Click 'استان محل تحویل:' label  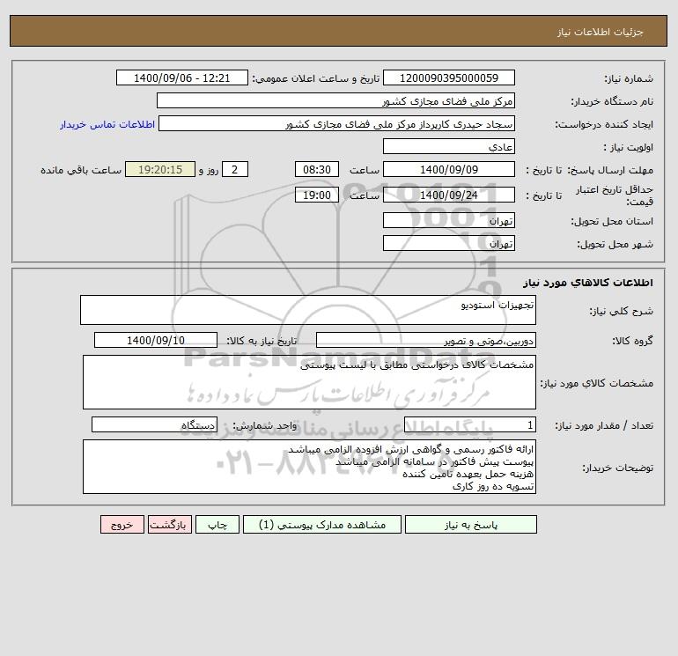click(612, 221)
